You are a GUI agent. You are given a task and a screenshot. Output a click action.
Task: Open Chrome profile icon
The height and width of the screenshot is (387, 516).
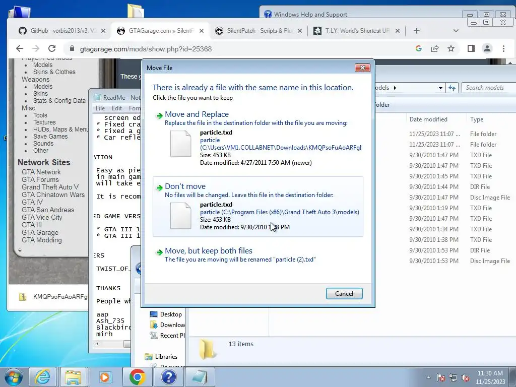point(487,49)
